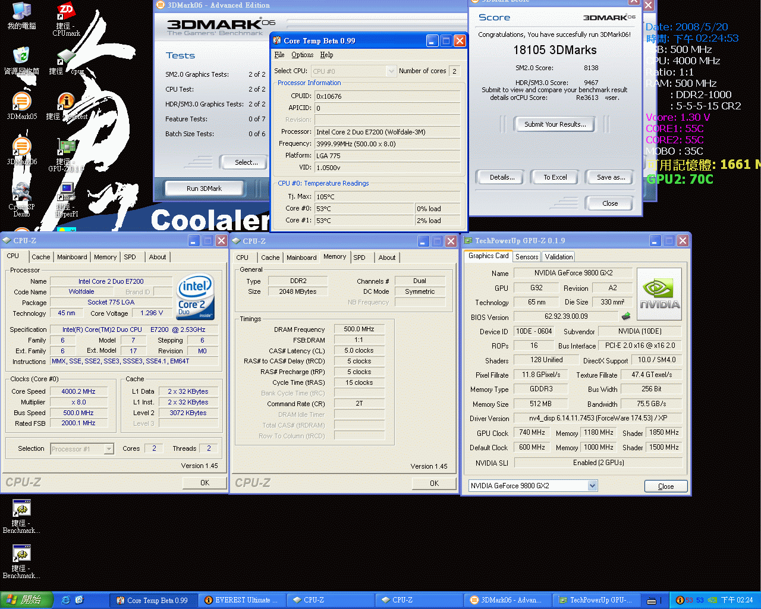Open the About tab in left CPU-Z window

click(158, 257)
